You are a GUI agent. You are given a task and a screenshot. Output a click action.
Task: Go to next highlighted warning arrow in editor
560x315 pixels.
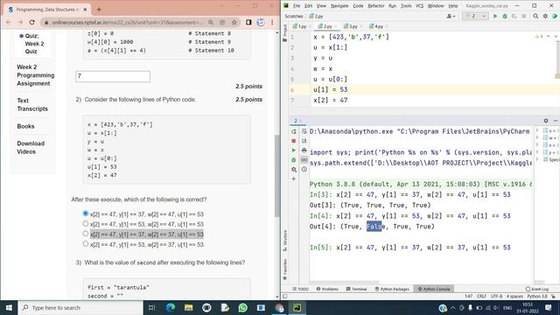[x=556, y=37]
